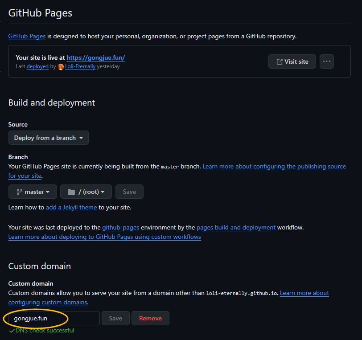Image resolution: width=362 pixels, height=340 pixels.
Task: Click the add a Jekyll theme link
Action: pos(71,207)
